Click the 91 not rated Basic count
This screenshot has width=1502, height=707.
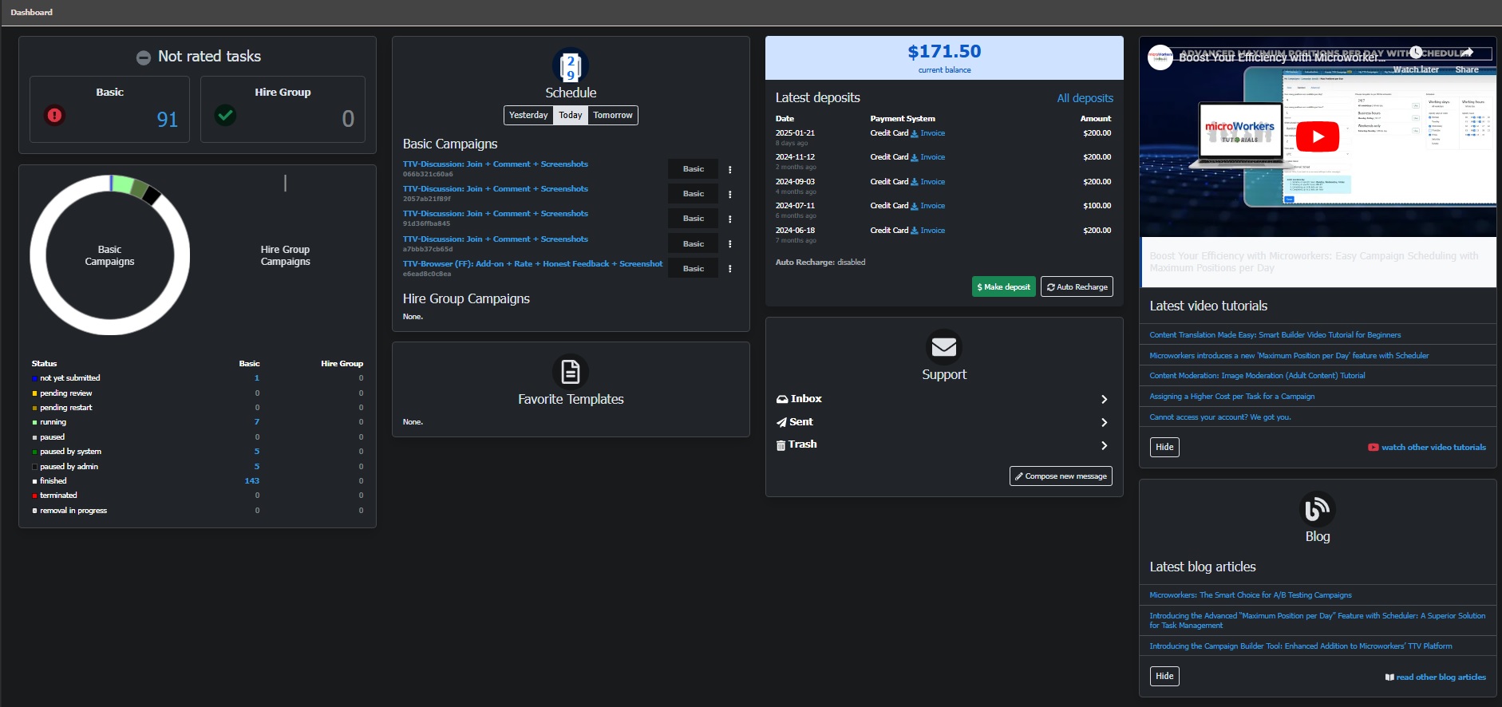tap(168, 120)
